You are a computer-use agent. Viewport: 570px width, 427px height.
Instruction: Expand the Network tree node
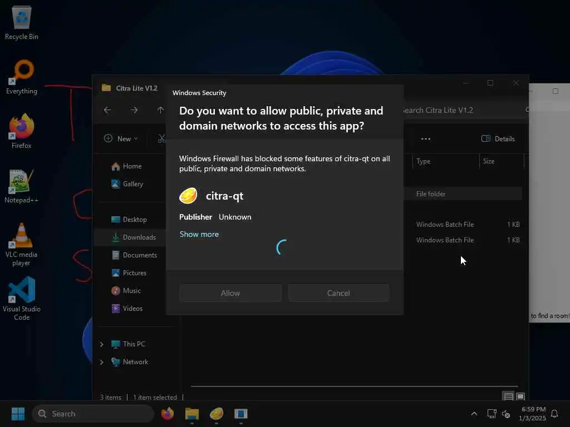point(102,362)
